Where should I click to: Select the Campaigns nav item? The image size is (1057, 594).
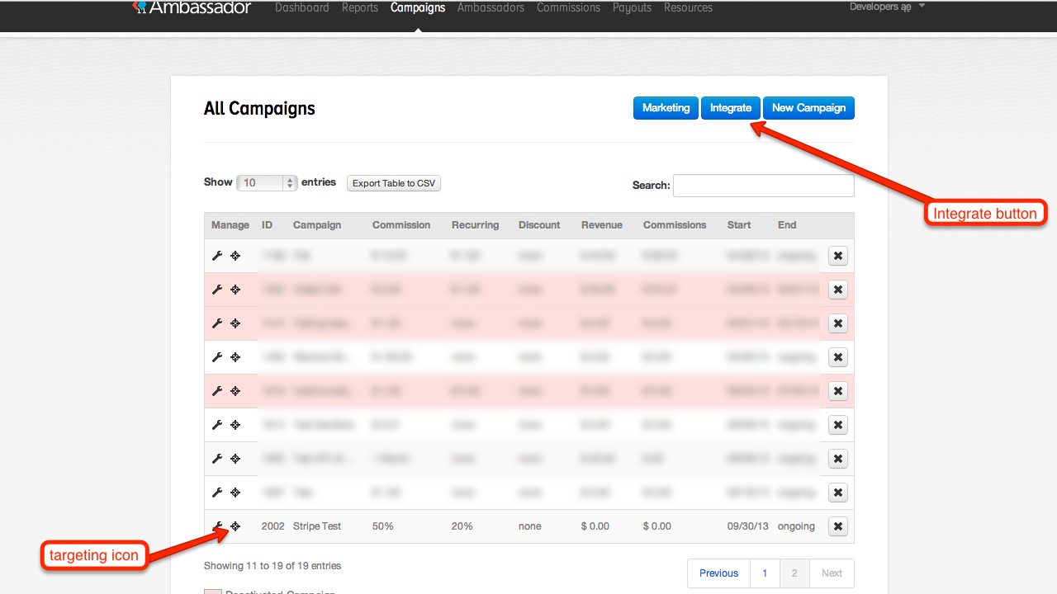pos(418,7)
